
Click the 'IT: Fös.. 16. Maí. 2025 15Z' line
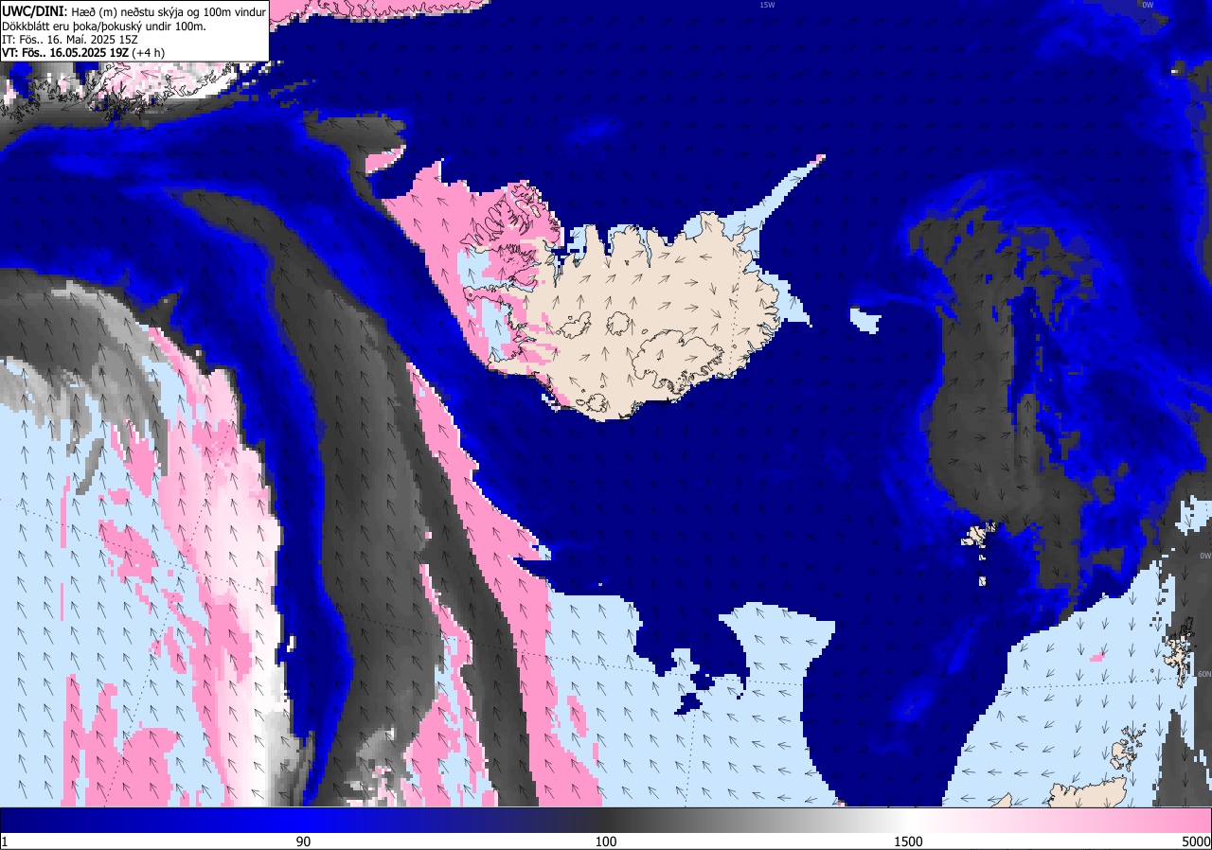click(69, 40)
